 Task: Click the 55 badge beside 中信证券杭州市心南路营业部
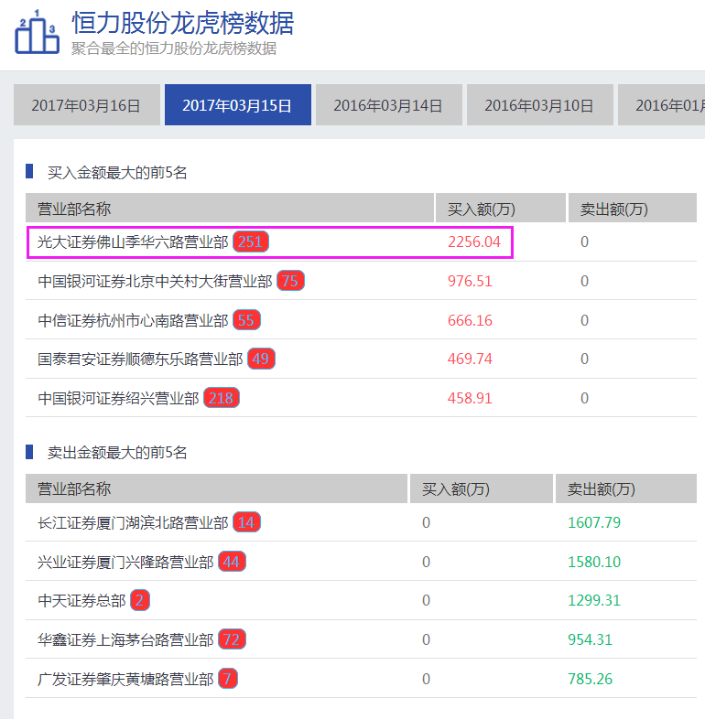click(x=246, y=320)
